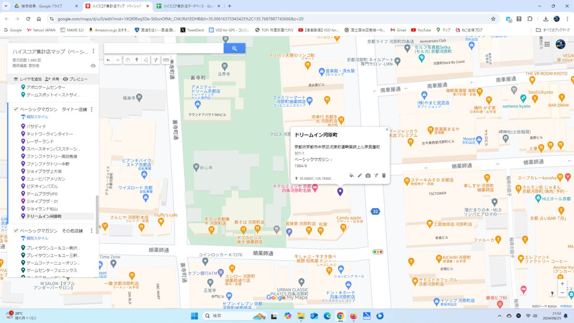Click the blue map search button
This screenshot has height=323, width=574.
(x=234, y=48)
